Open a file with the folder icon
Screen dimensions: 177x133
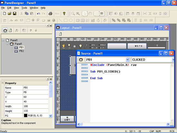10,14
